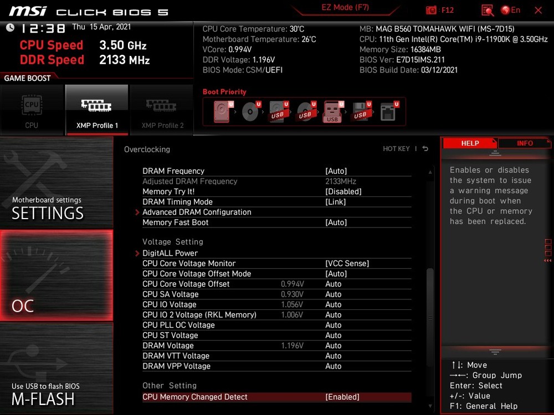Toggle the CPU Game Boost button

click(x=32, y=110)
